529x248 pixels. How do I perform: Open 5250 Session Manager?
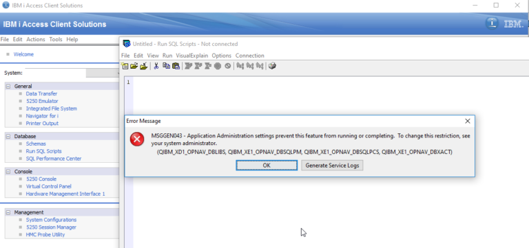pos(51,227)
